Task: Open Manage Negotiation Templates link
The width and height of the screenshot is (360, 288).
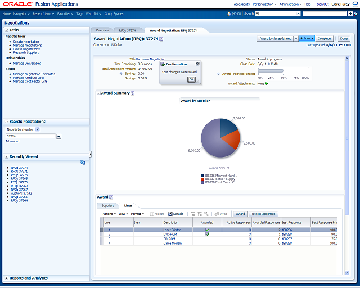Action: 34,74
